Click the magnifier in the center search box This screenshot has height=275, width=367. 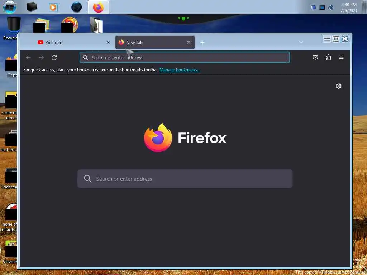87,179
